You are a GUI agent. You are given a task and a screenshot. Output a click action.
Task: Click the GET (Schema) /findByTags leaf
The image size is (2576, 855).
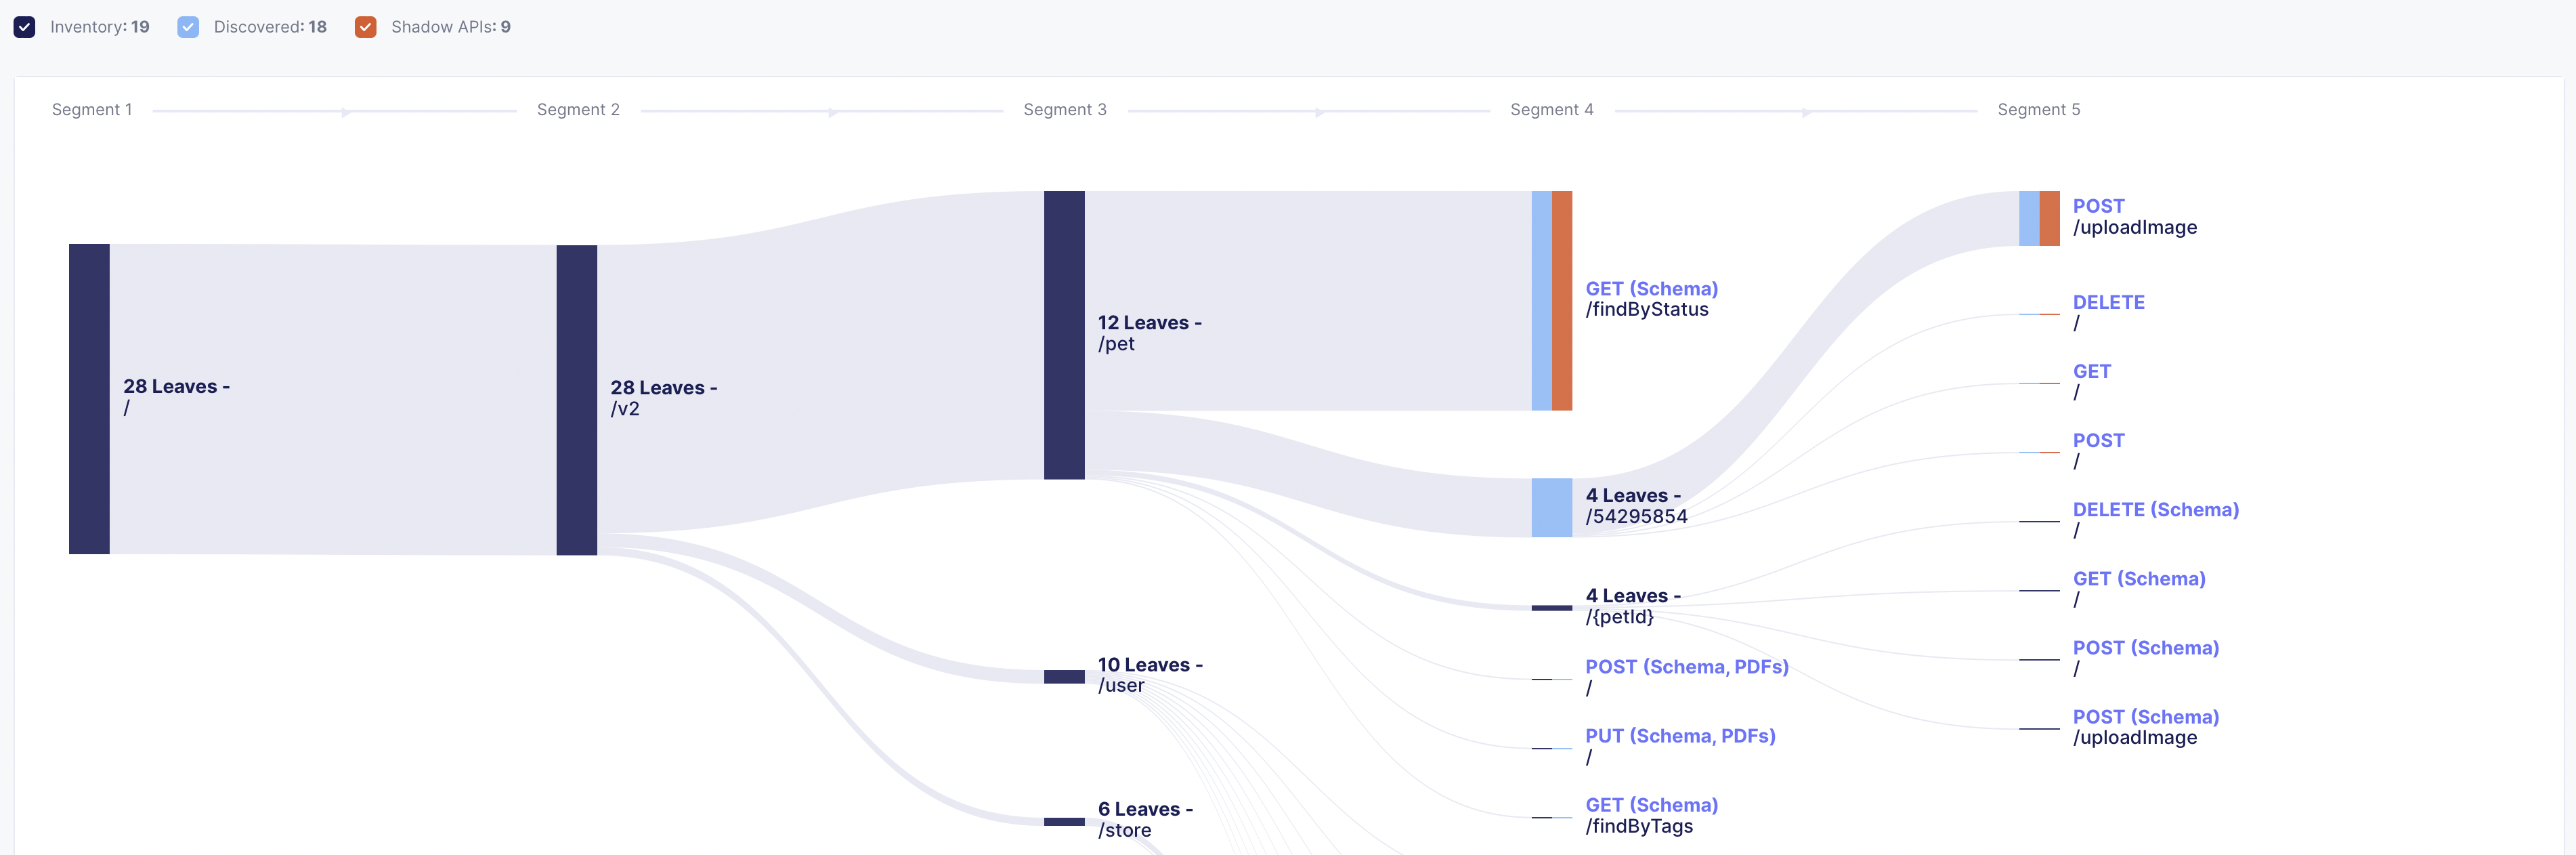tap(1651, 815)
